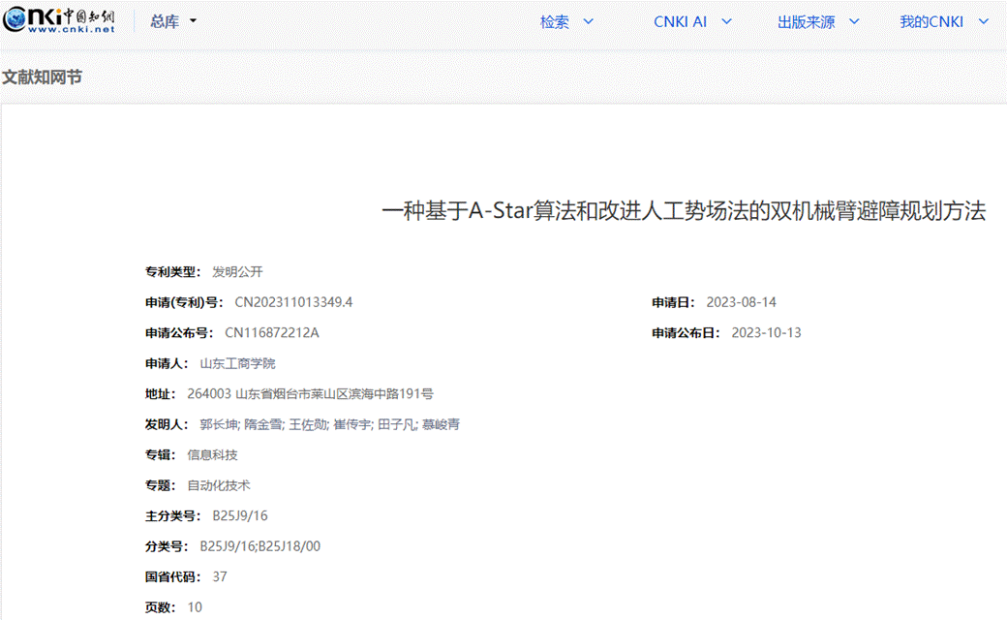
Task: Select inventor 隋金雪
Action: point(263,424)
